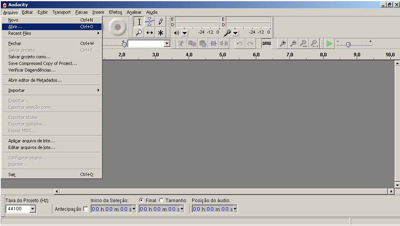Choose Abrir editor de Metadados...
Image resolution: width=400 pixels, height=226 pixels.
click(52, 80)
